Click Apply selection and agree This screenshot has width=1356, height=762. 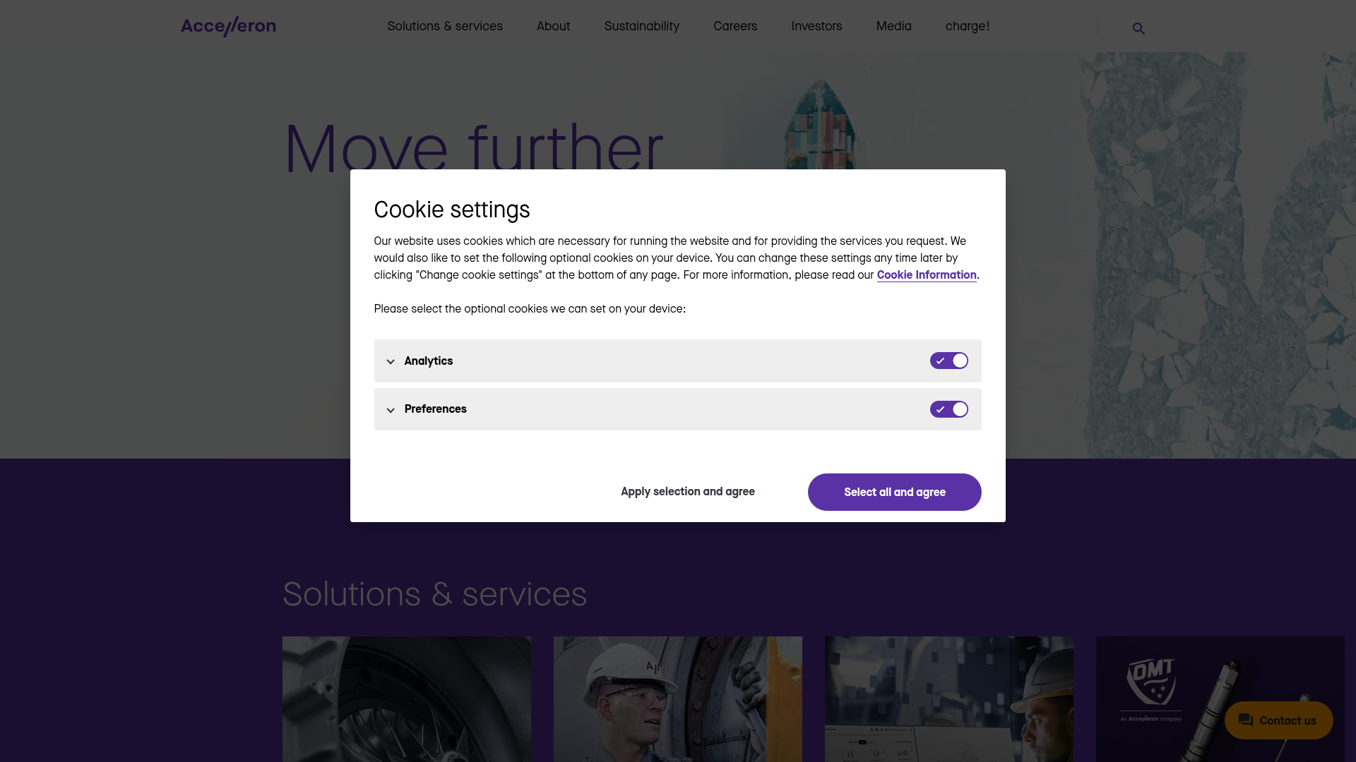pyautogui.click(x=688, y=492)
